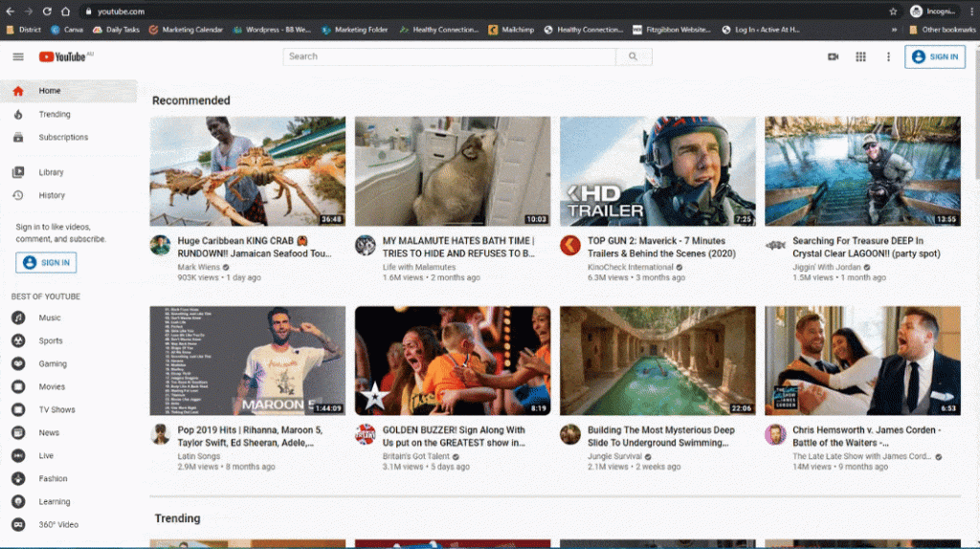The width and height of the screenshot is (980, 549).
Task: Open the Daily Tasks bookmark
Action: click(116, 30)
